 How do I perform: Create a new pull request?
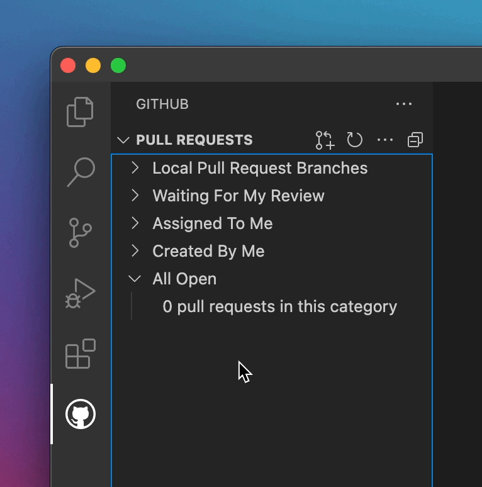[325, 140]
